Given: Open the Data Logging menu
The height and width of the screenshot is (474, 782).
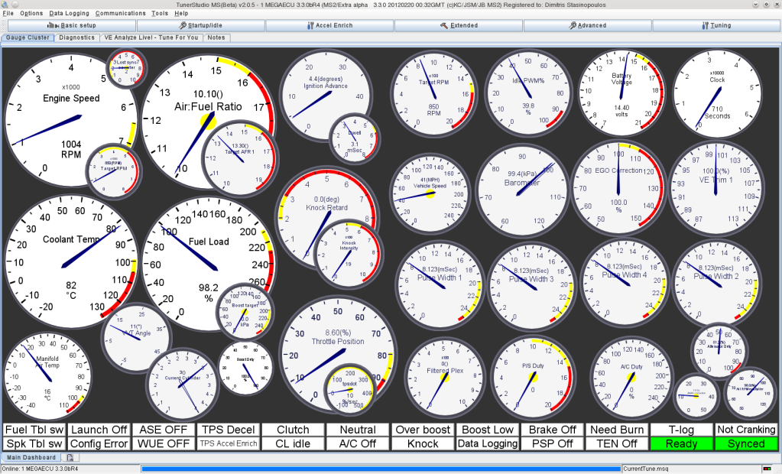Looking at the screenshot, I should (69, 14).
